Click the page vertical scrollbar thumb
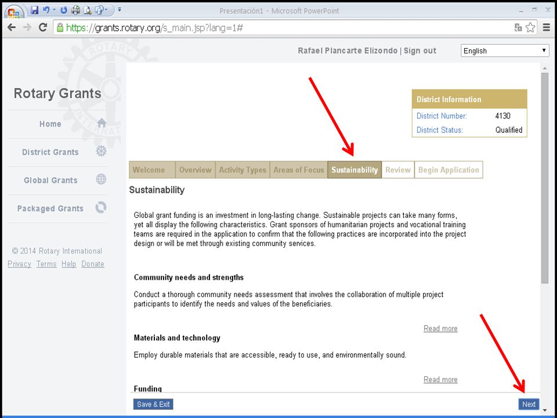The image size is (557, 418). [545, 178]
